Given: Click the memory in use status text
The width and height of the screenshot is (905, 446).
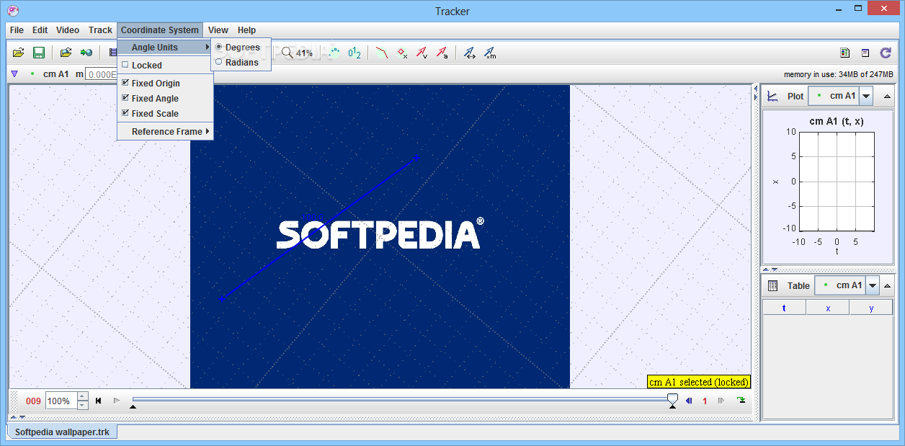Looking at the screenshot, I should (839, 74).
